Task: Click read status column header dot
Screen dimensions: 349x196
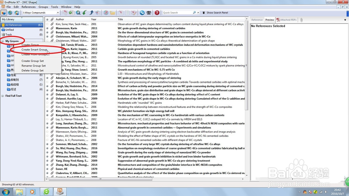Action: [x=47, y=19]
